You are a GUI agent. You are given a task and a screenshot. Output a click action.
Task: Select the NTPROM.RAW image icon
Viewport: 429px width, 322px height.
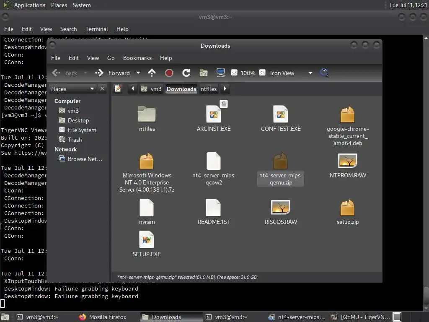347,161
